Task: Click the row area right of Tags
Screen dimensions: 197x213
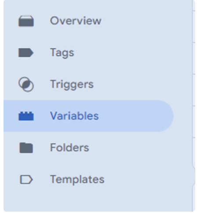Action: (133, 52)
